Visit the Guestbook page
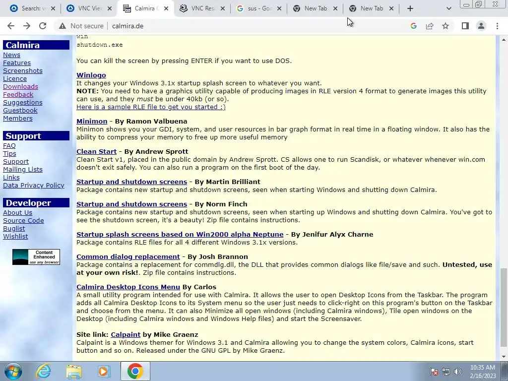This screenshot has width=508, height=381. click(x=20, y=111)
